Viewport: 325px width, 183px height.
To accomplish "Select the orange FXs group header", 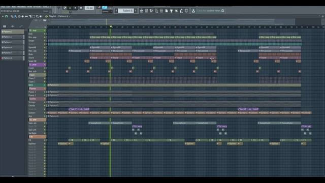I will 37,137.
